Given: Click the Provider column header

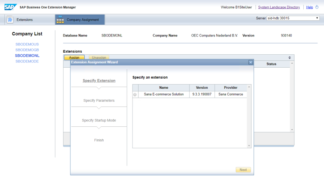Looking at the screenshot, I should tap(230, 87).
